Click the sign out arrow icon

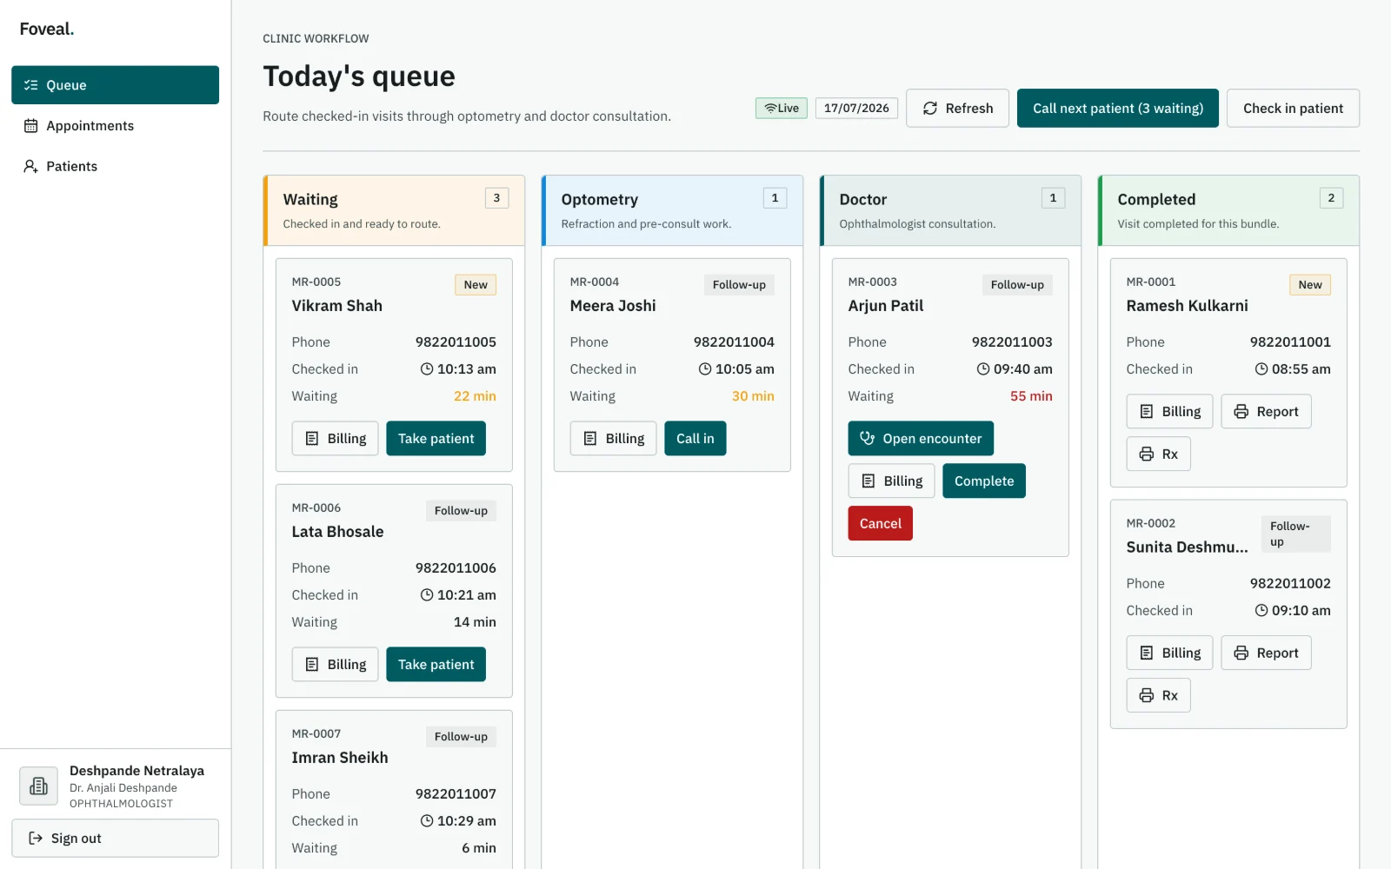pos(36,839)
